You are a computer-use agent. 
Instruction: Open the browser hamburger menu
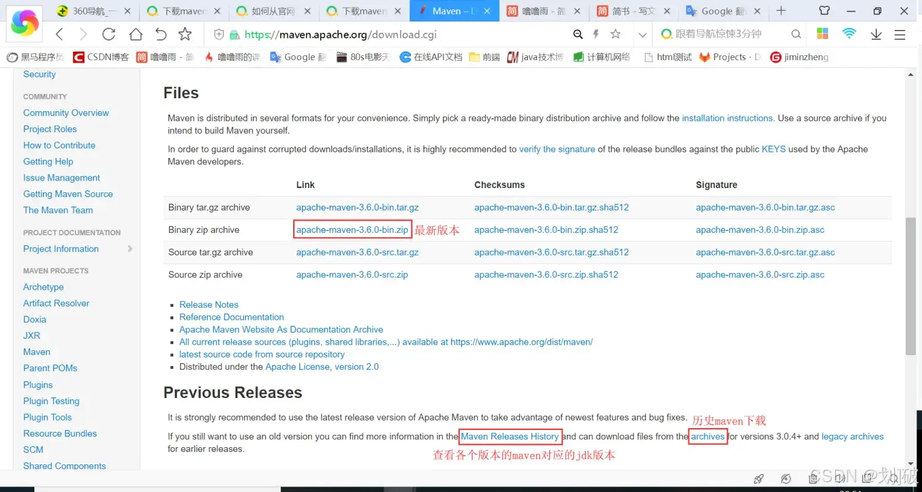[900, 35]
